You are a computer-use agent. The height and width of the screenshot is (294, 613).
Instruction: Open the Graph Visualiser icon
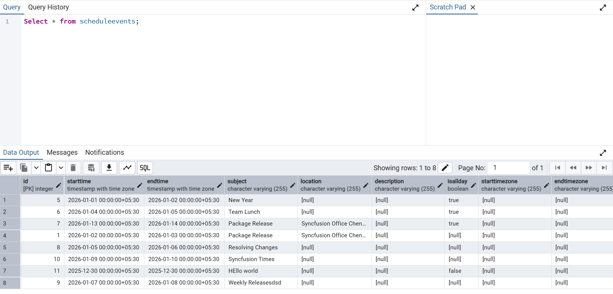(x=127, y=168)
